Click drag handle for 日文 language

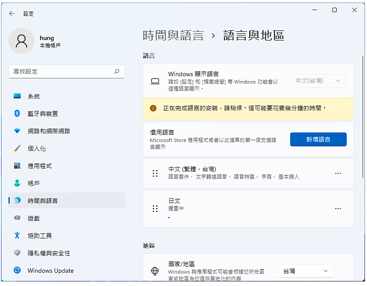pos(155,209)
